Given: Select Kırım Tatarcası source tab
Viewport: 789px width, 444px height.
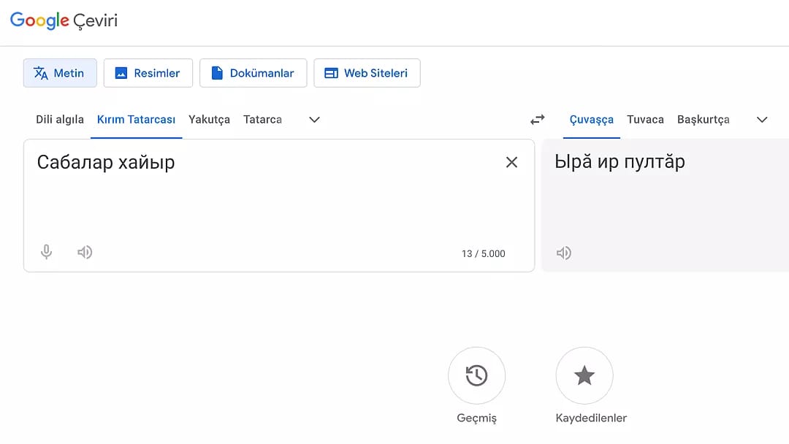Looking at the screenshot, I should (136, 120).
